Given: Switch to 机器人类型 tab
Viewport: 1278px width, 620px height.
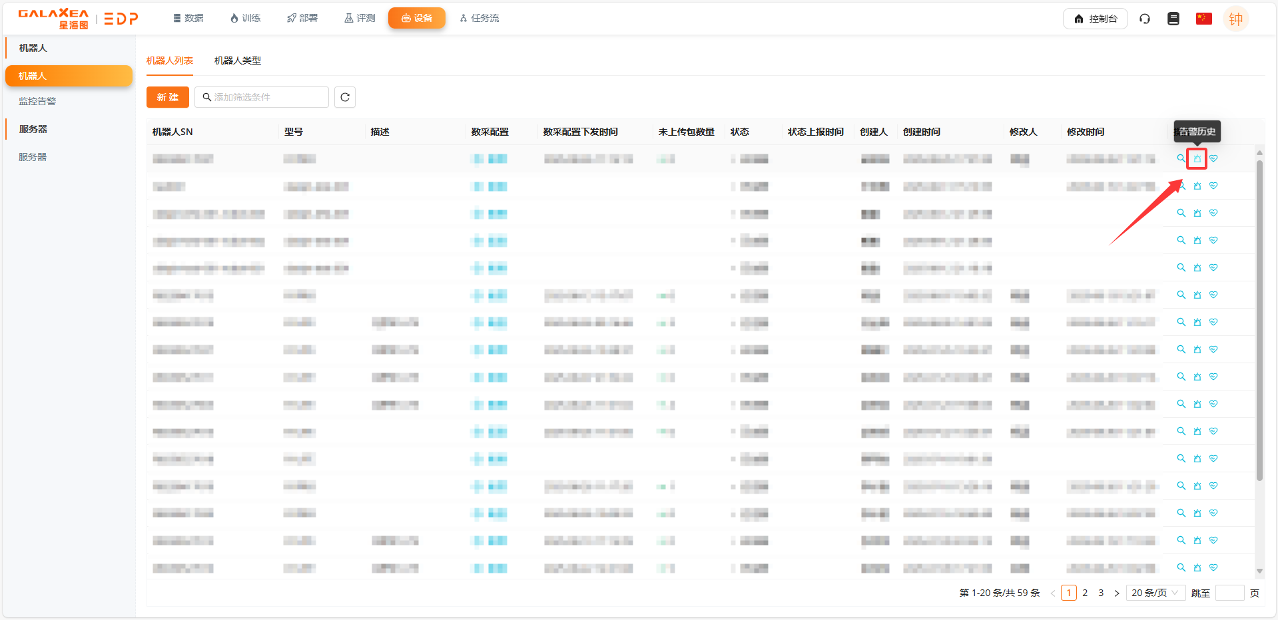Looking at the screenshot, I should [238, 61].
